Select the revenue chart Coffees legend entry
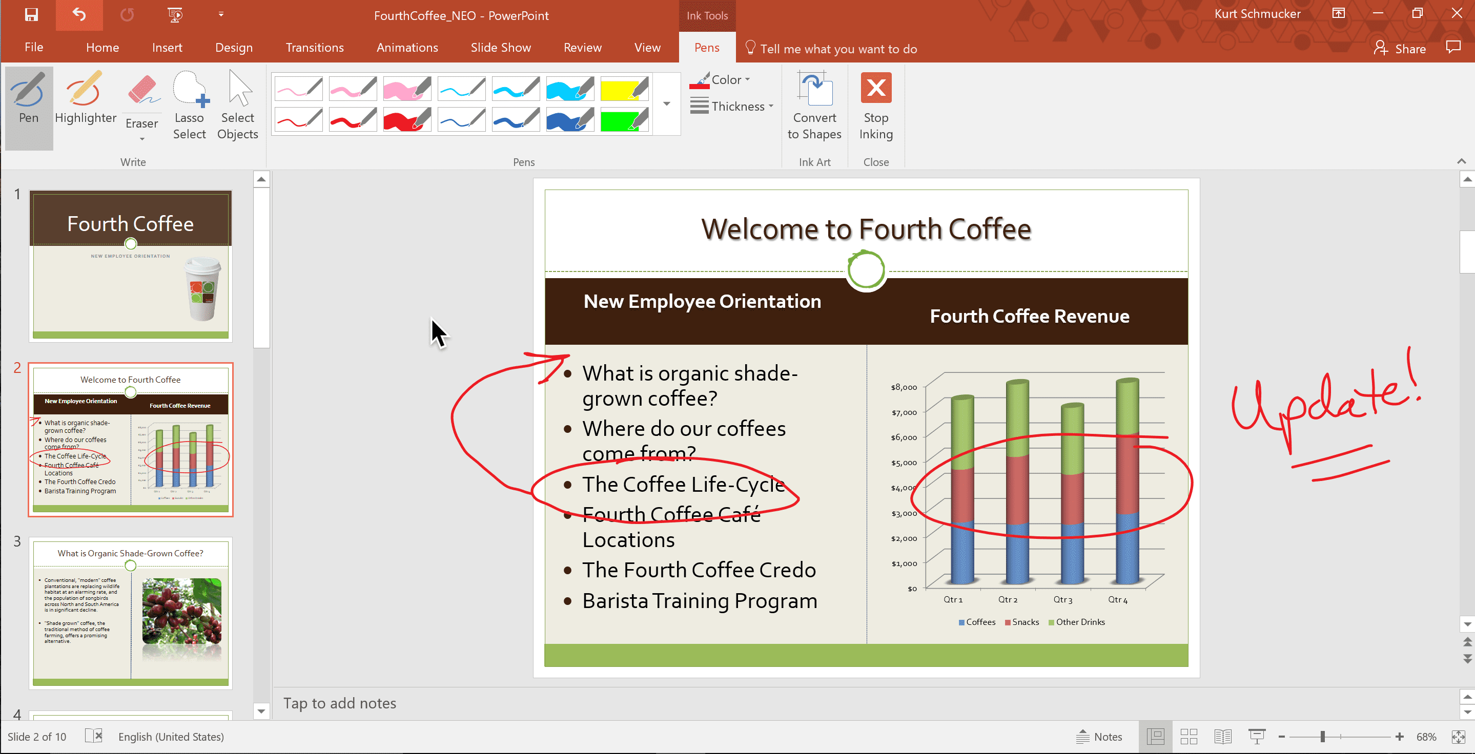 [x=977, y=622]
